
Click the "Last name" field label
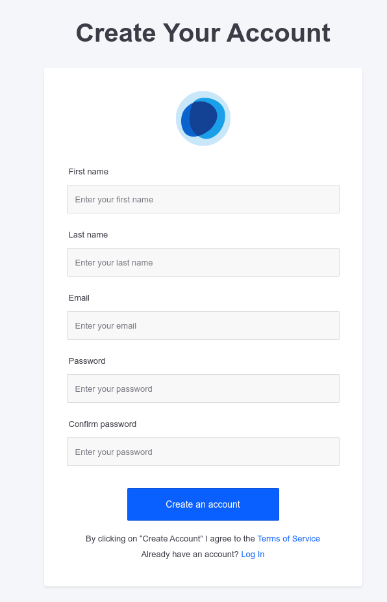tap(88, 234)
